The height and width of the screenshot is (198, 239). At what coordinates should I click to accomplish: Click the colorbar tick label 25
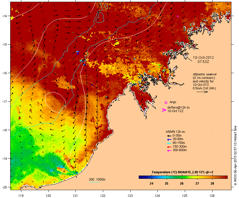pos(166,183)
